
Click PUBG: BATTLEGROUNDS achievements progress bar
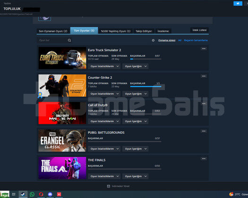(x=125, y=141)
